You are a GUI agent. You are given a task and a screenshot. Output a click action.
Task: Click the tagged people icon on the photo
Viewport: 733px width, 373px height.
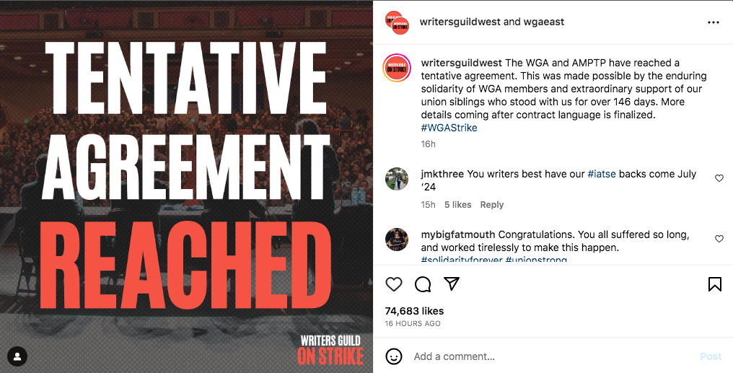click(17, 356)
